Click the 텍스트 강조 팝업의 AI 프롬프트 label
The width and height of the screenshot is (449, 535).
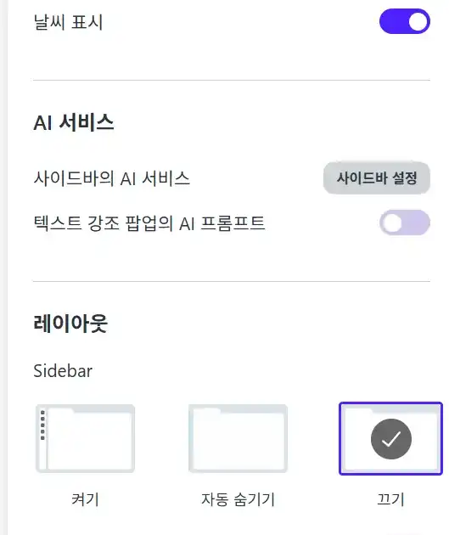[x=149, y=223]
